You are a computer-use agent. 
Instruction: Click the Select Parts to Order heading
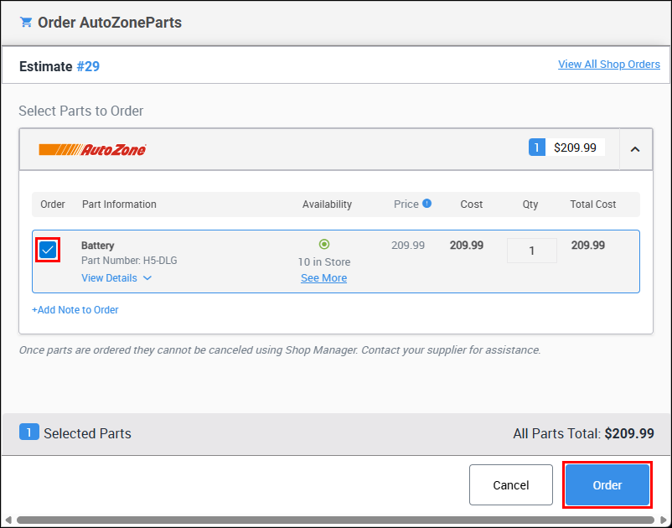tap(81, 111)
